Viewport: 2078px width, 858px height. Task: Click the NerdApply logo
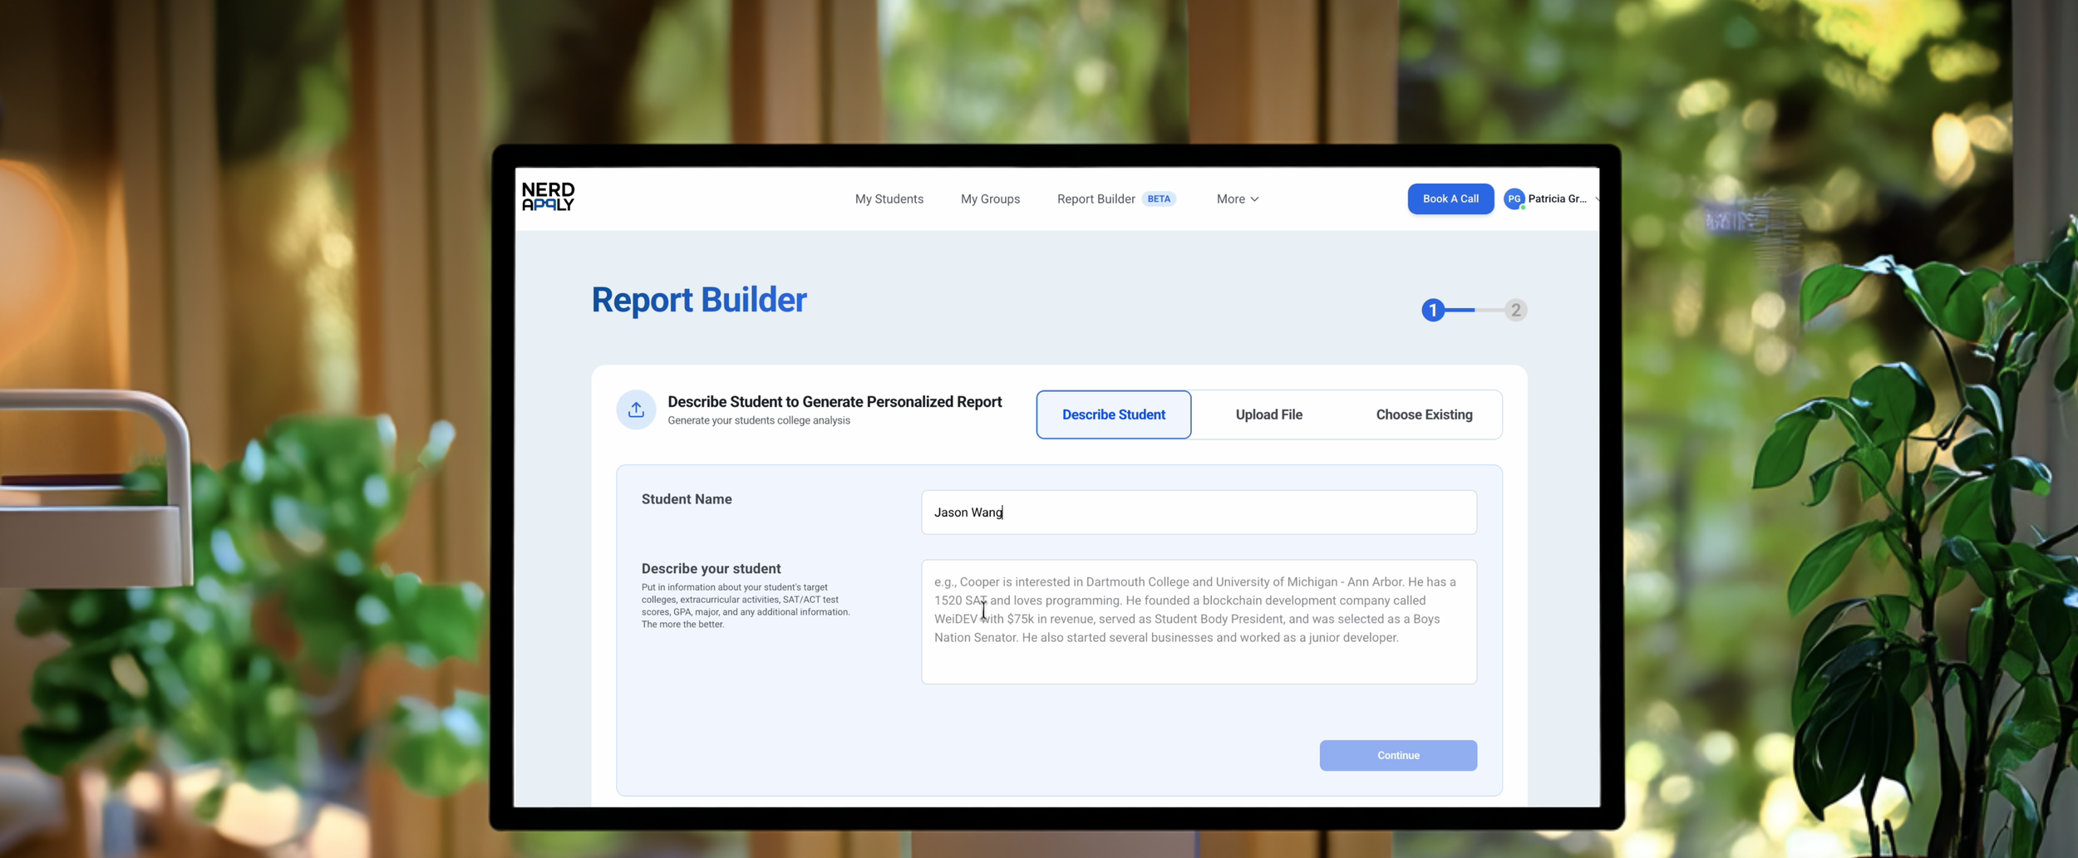click(x=546, y=198)
